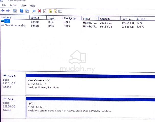Click the Disk 1 drive icon
Screen dimensions: 155x122
click(5, 99)
